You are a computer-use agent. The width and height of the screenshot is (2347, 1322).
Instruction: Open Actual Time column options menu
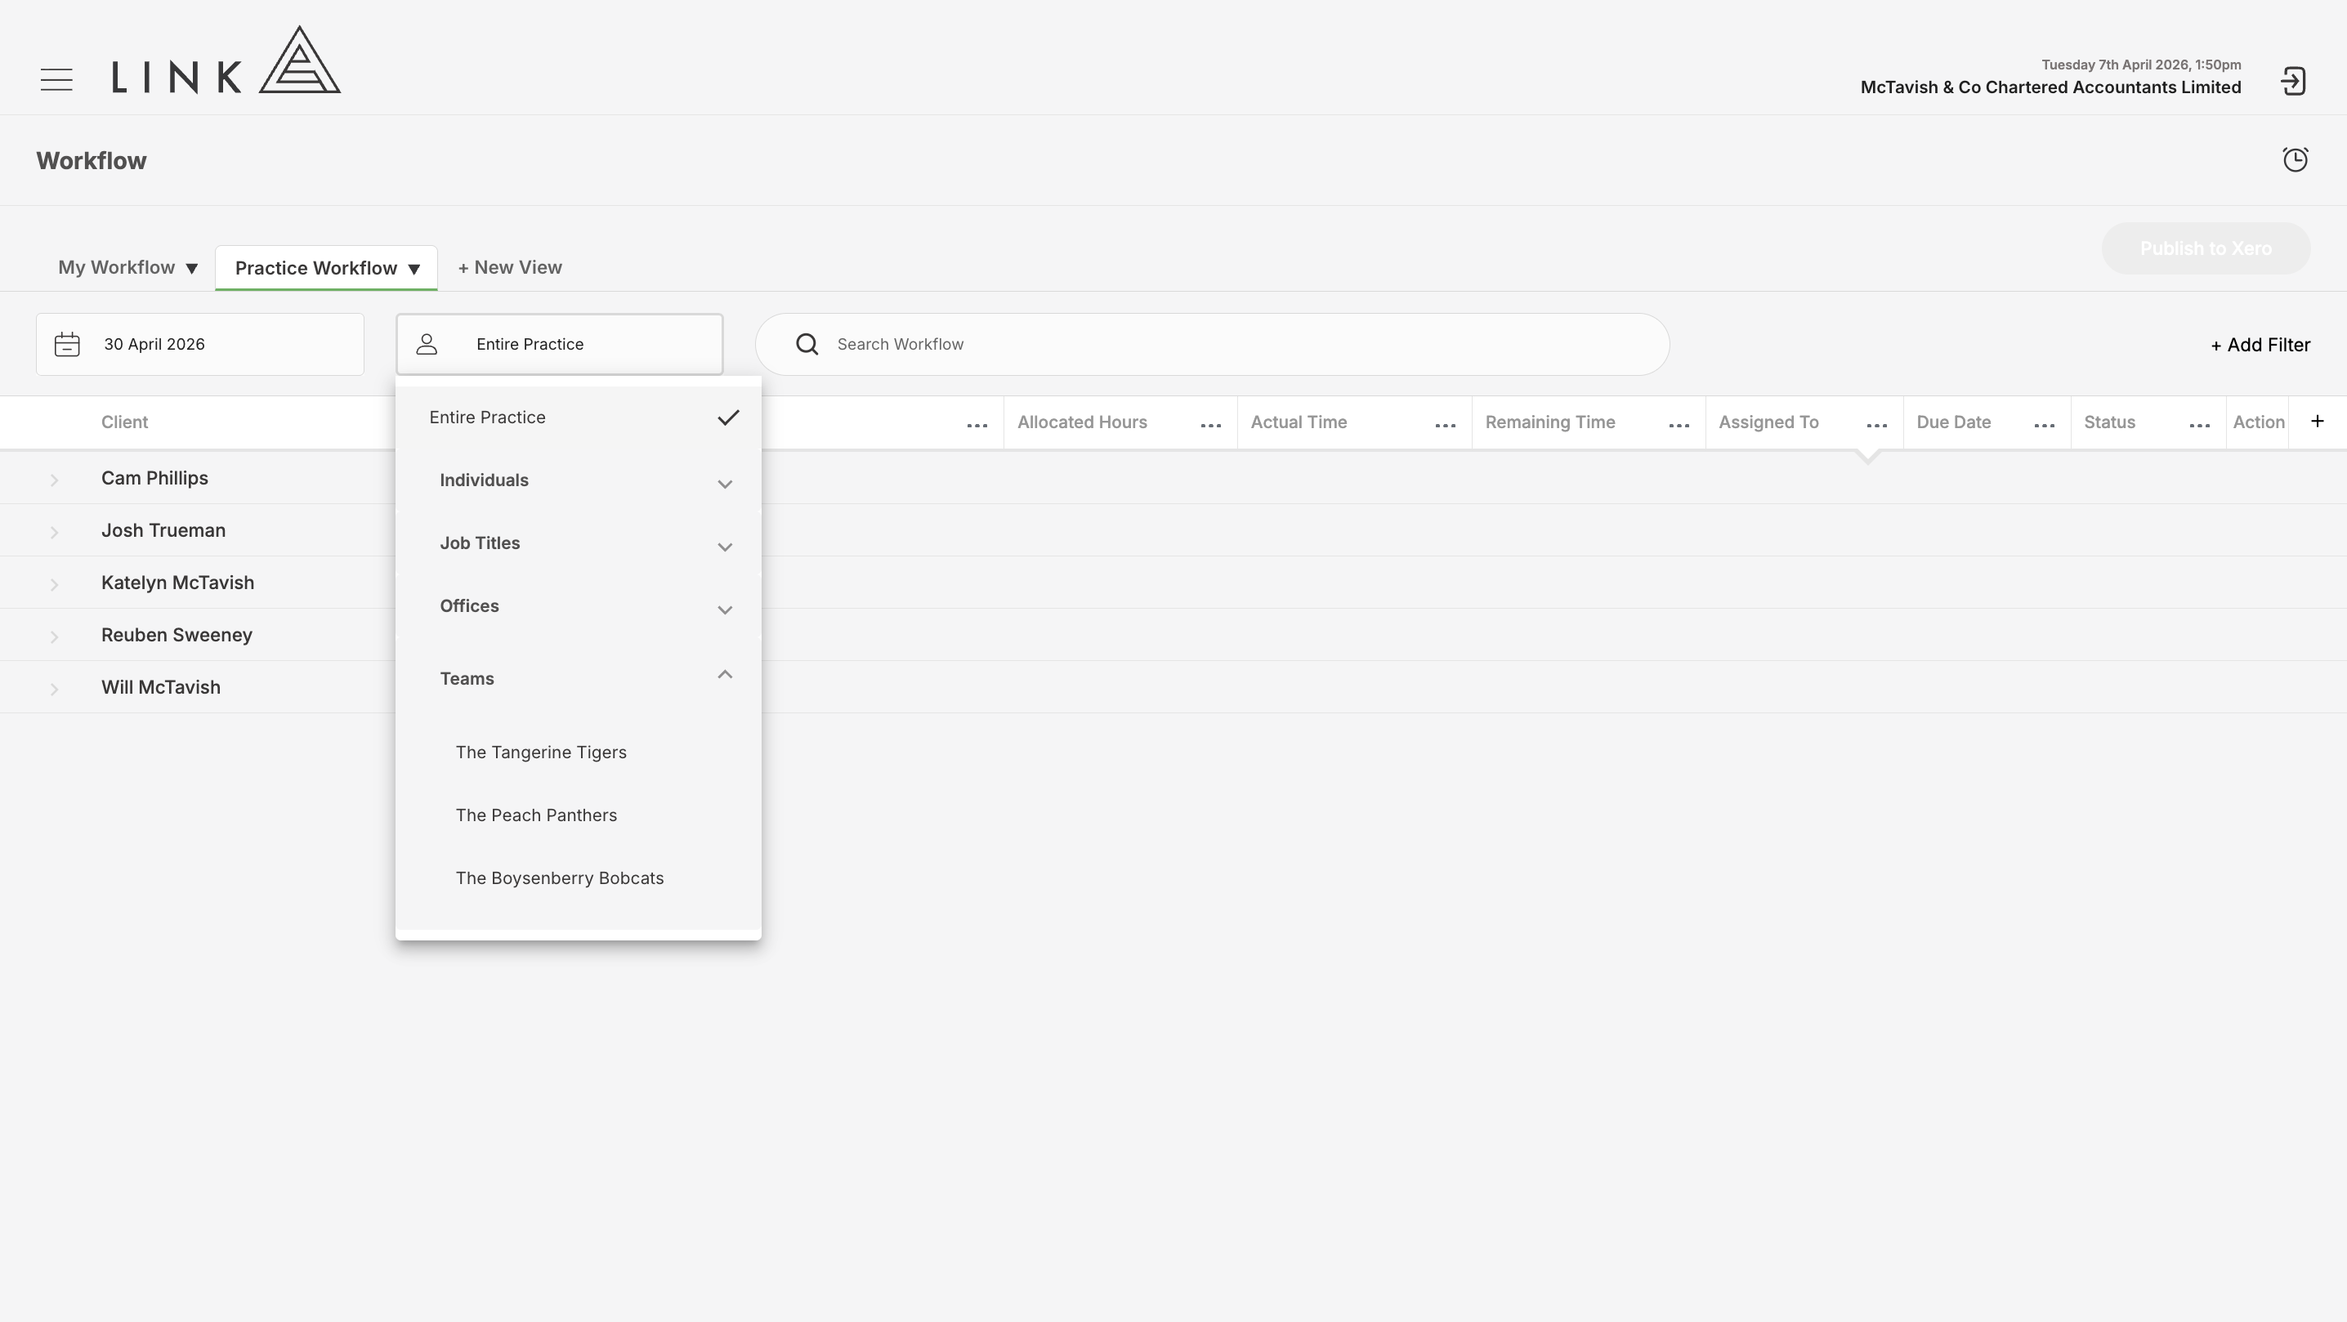pyautogui.click(x=1445, y=426)
